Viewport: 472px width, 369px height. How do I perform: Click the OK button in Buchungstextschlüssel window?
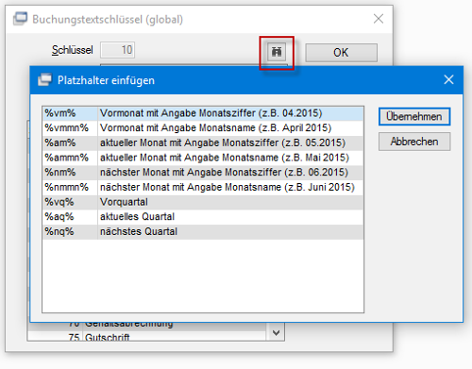[x=341, y=53]
